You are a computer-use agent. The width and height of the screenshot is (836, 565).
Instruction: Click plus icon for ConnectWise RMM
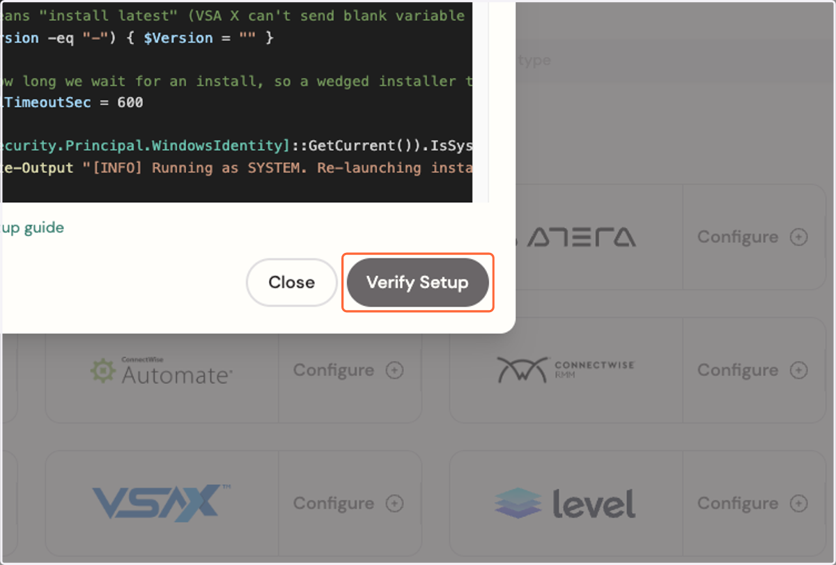coord(798,370)
